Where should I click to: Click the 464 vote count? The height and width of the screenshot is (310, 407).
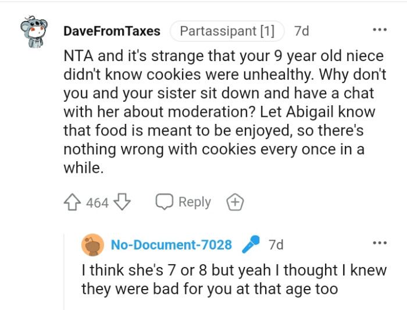click(x=97, y=203)
